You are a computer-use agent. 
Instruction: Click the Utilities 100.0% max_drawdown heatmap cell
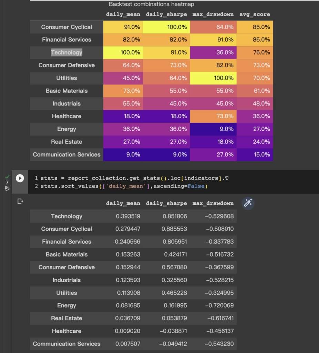(x=213, y=78)
